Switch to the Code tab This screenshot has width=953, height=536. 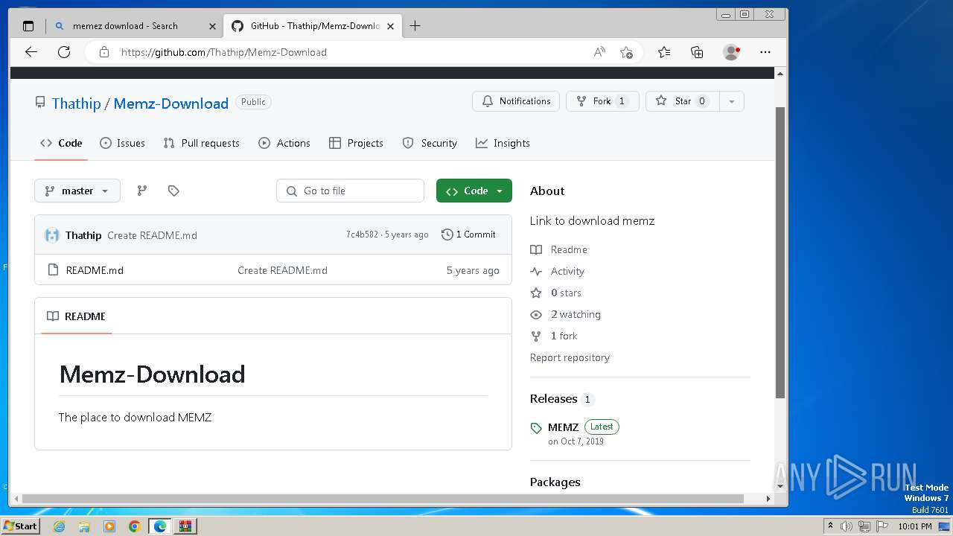tap(61, 143)
